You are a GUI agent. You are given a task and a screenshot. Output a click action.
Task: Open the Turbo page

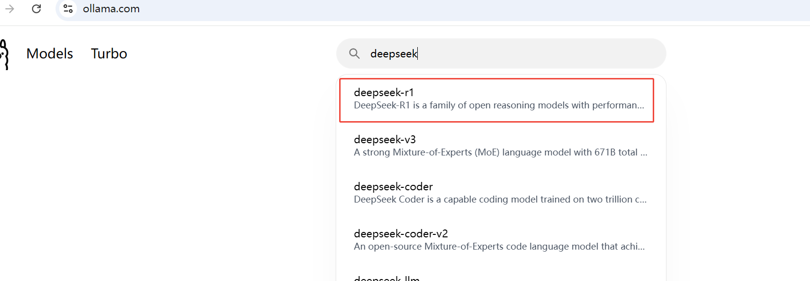tap(109, 53)
